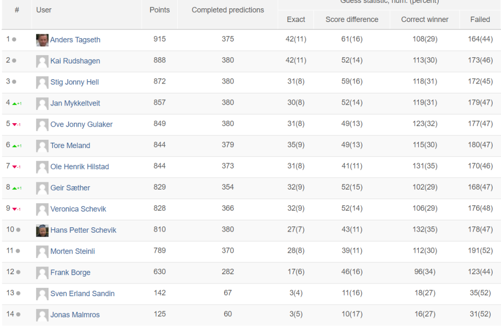Open Morten Steinli's user link

[x=72, y=251]
